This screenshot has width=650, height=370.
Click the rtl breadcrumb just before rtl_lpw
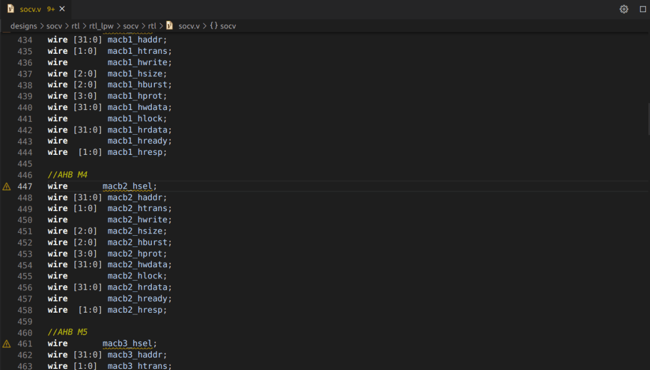(76, 26)
